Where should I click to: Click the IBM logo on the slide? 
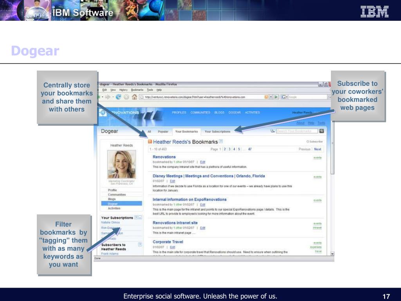[x=374, y=11]
